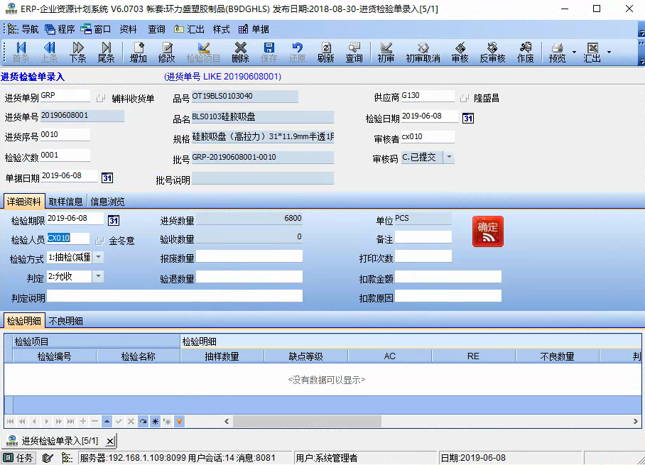Cancel preliminary review (初审取消)
Screen dimensions: 645x465
(423, 53)
